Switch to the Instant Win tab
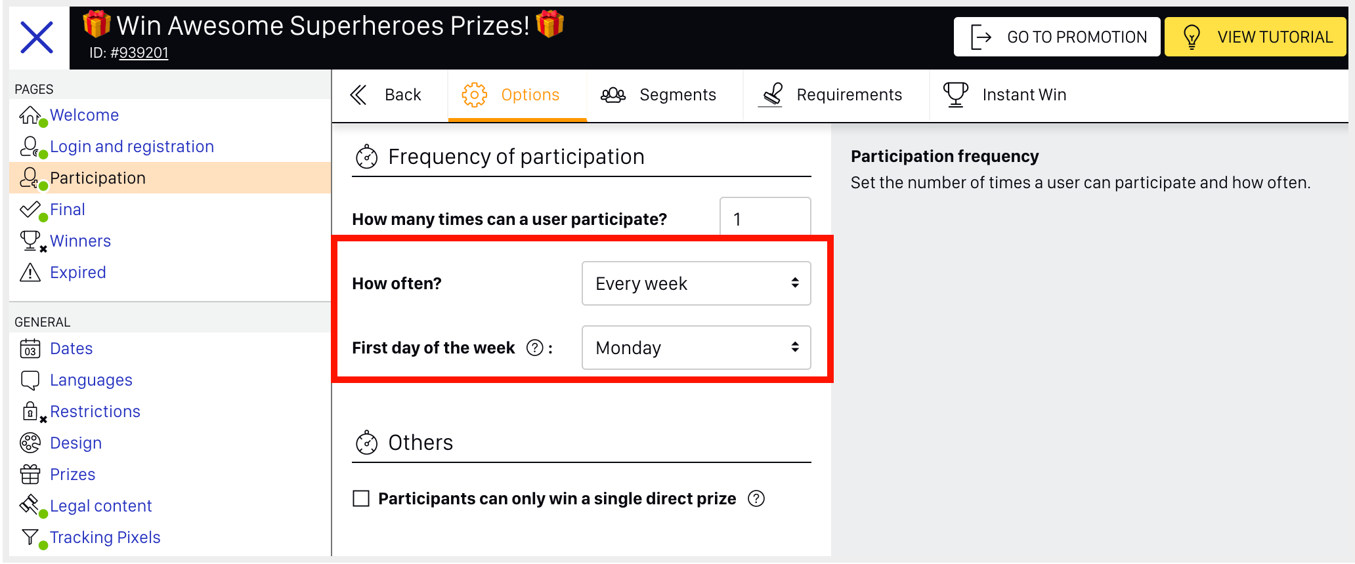The image size is (1355, 564). tap(1004, 95)
